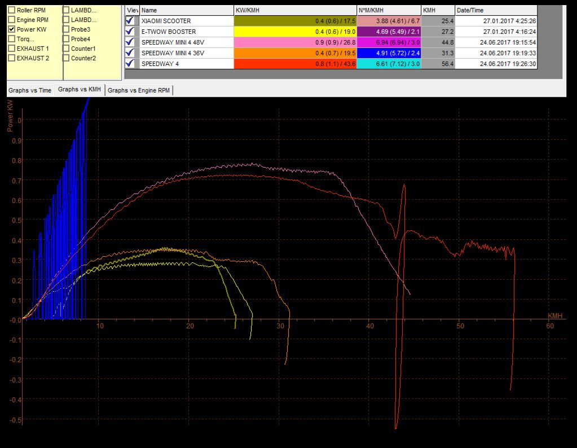Click the KW/KMH column header

tap(295, 10)
